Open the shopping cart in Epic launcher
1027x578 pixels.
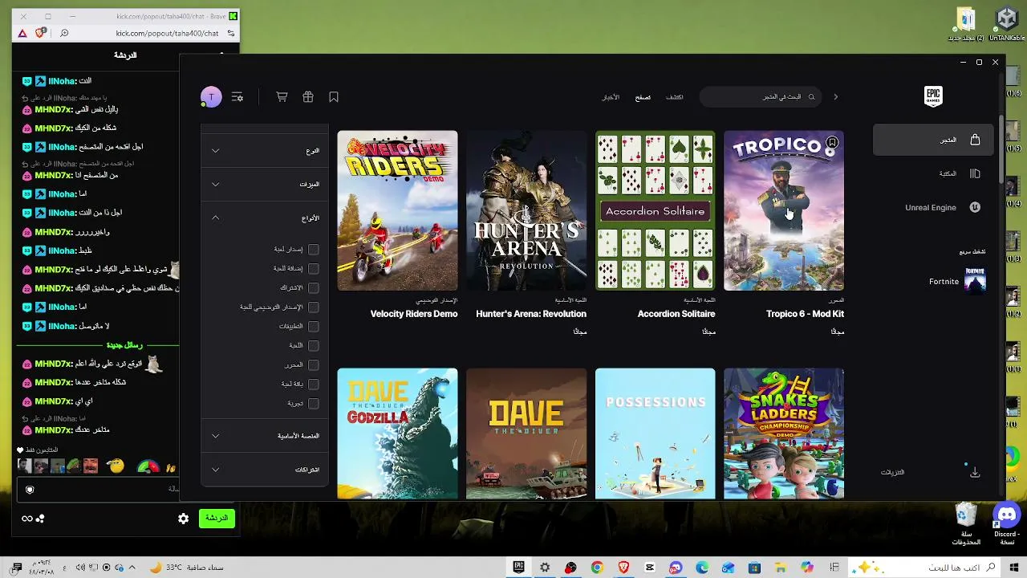282,97
